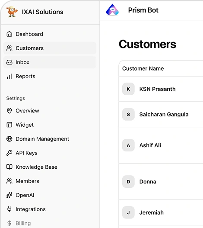Open Members settings
203x228 pixels.
[50, 181]
